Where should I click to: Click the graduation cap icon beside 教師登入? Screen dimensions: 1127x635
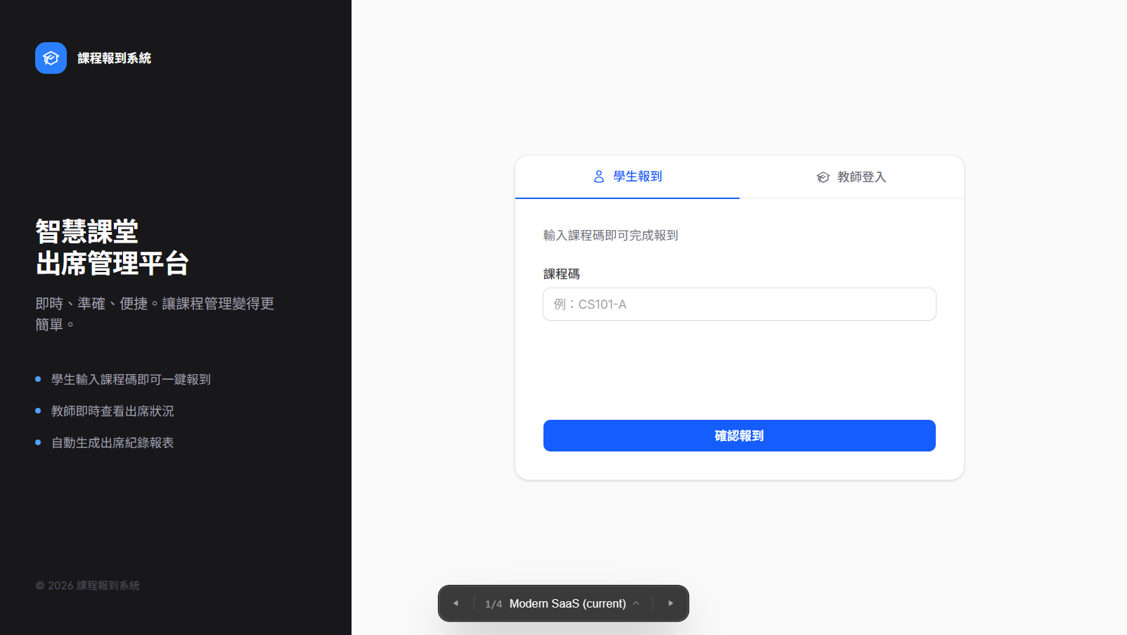pos(823,177)
